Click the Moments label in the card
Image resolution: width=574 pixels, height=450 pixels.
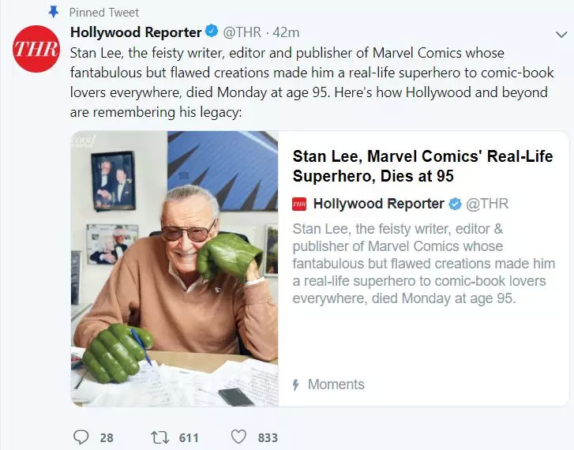(x=336, y=384)
